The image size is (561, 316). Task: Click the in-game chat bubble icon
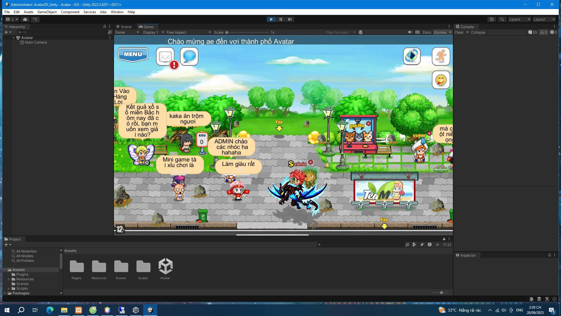tap(189, 56)
